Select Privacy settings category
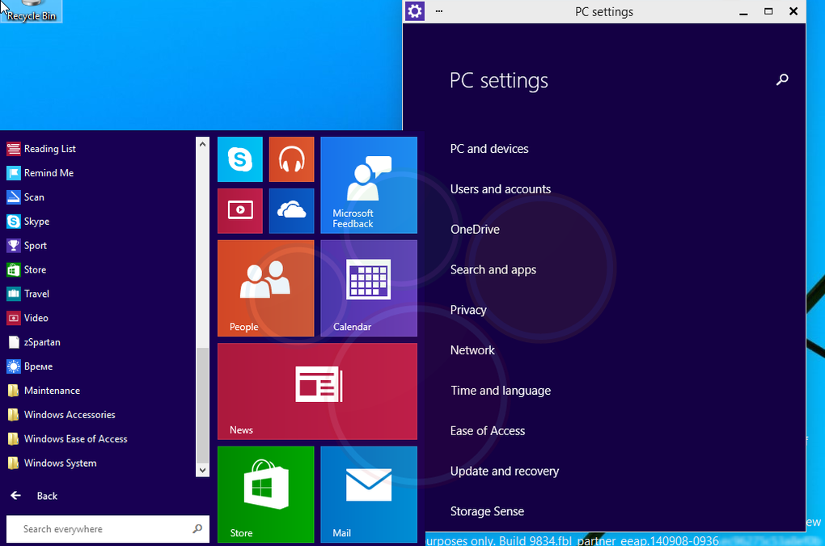 468,311
